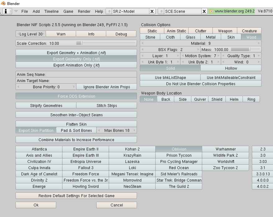Increase Quality Type with right arrow
Screen dimensions: 273x217
[259, 56]
